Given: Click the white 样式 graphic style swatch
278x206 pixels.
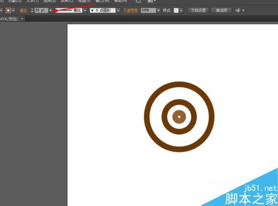Looking at the screenshot, I should [x=176, y=11].
